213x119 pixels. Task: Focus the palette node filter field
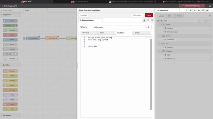tap(11, 10)
